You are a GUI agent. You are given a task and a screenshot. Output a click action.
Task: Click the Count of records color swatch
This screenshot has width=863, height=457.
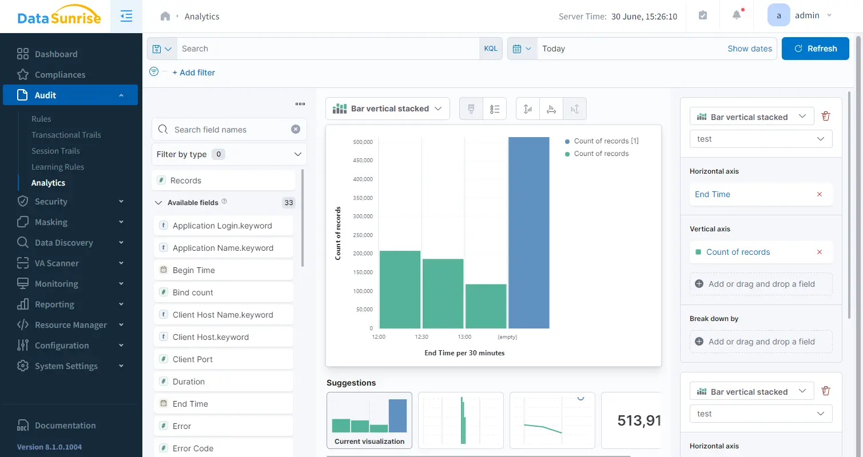click(698, 252)
